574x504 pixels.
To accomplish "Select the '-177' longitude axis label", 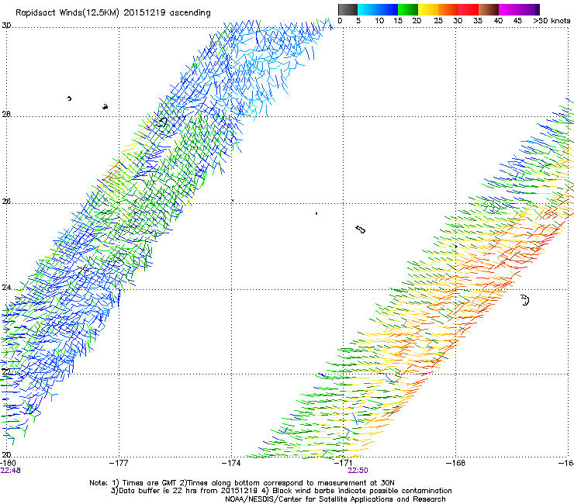I will [x=119, y=463].
